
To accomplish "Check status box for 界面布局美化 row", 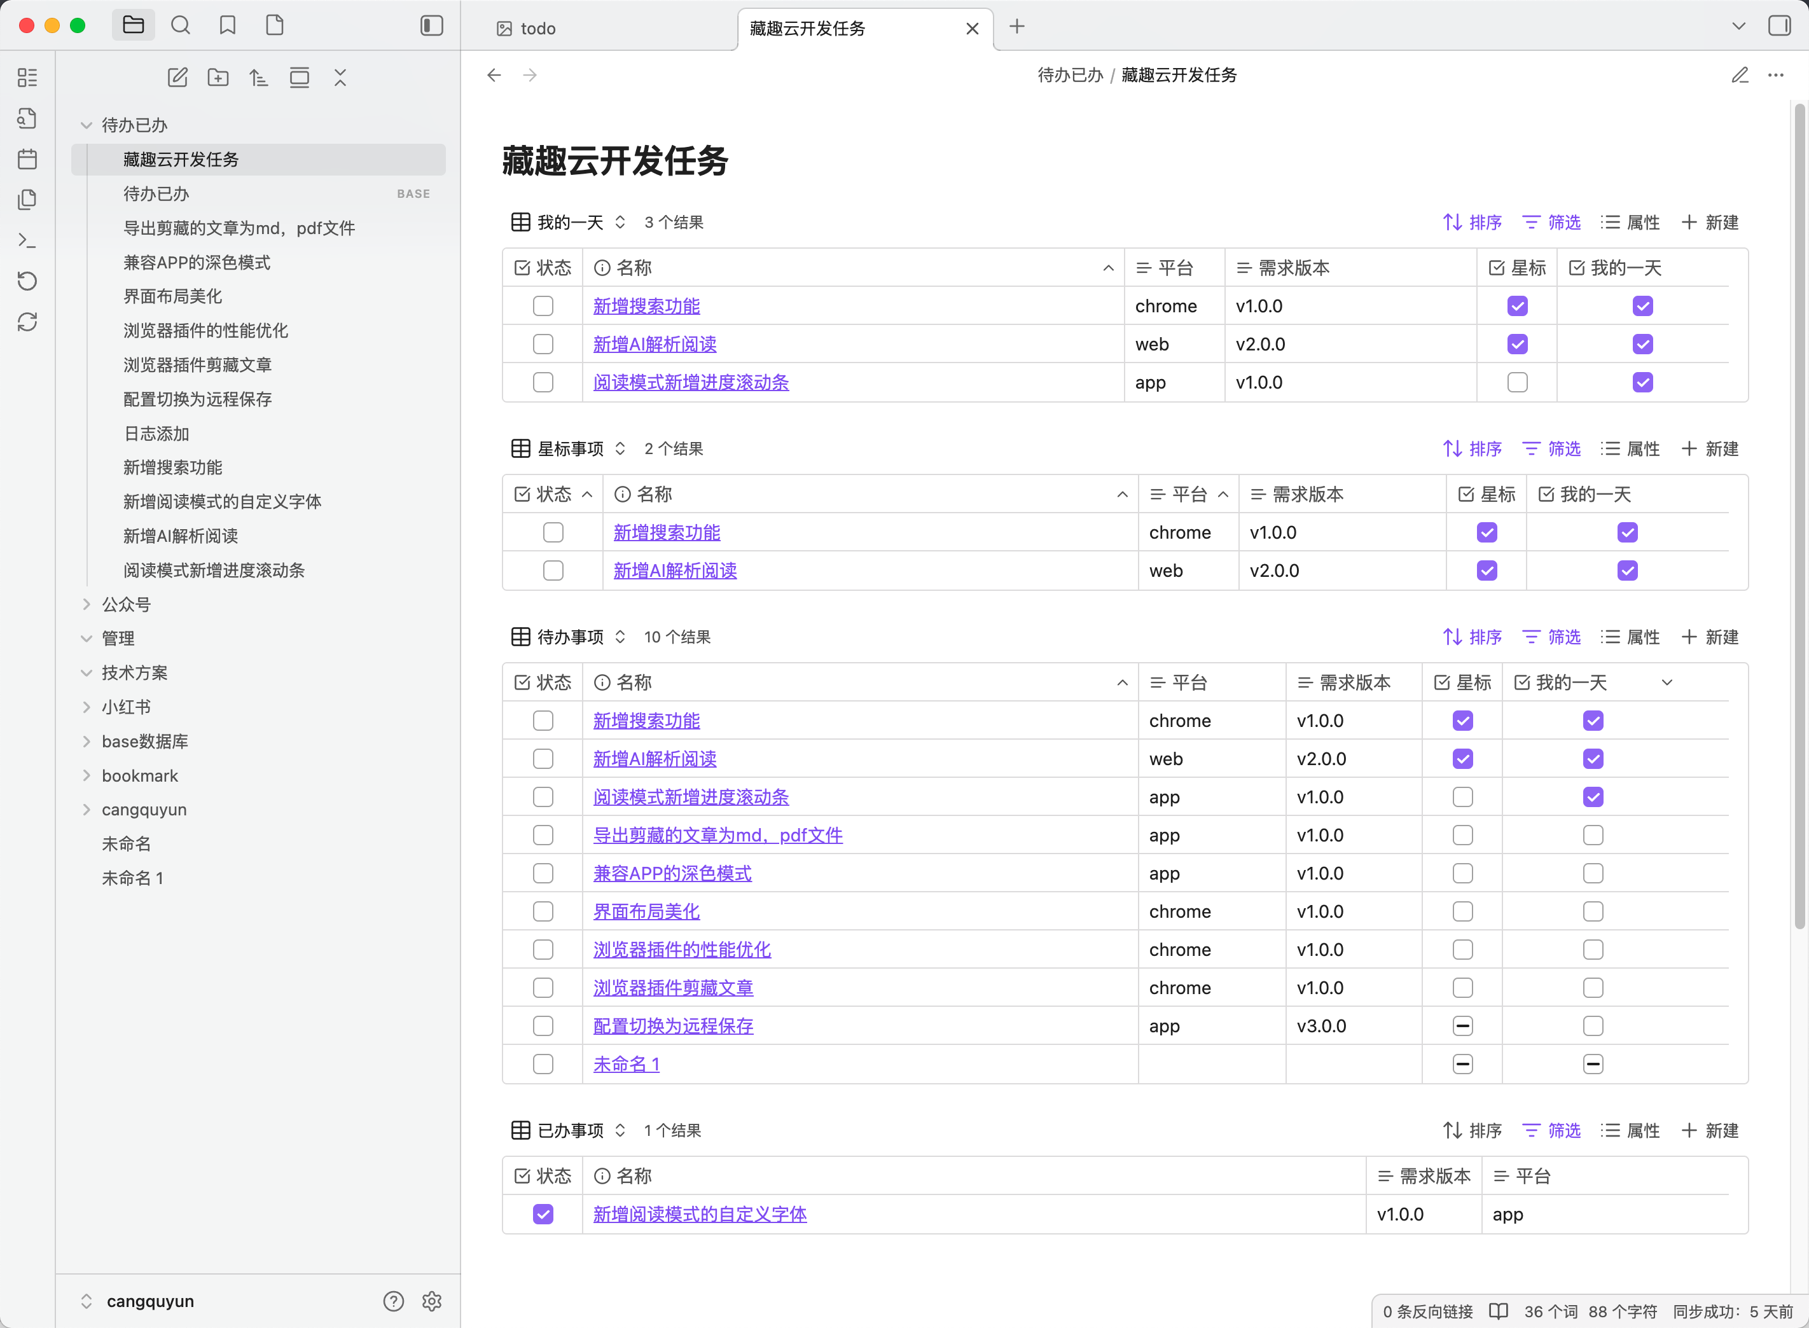I will pyautogui.click(x=543, y=911).
